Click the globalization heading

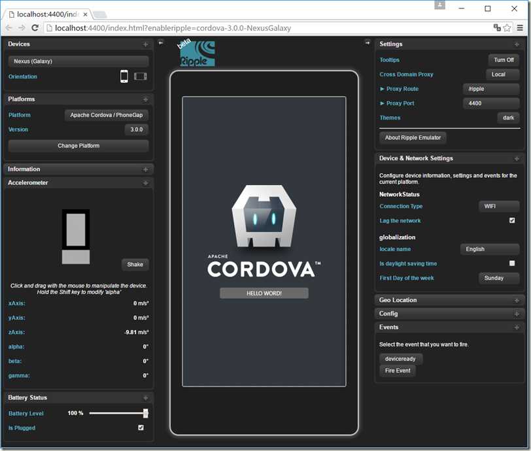[397, 237]
